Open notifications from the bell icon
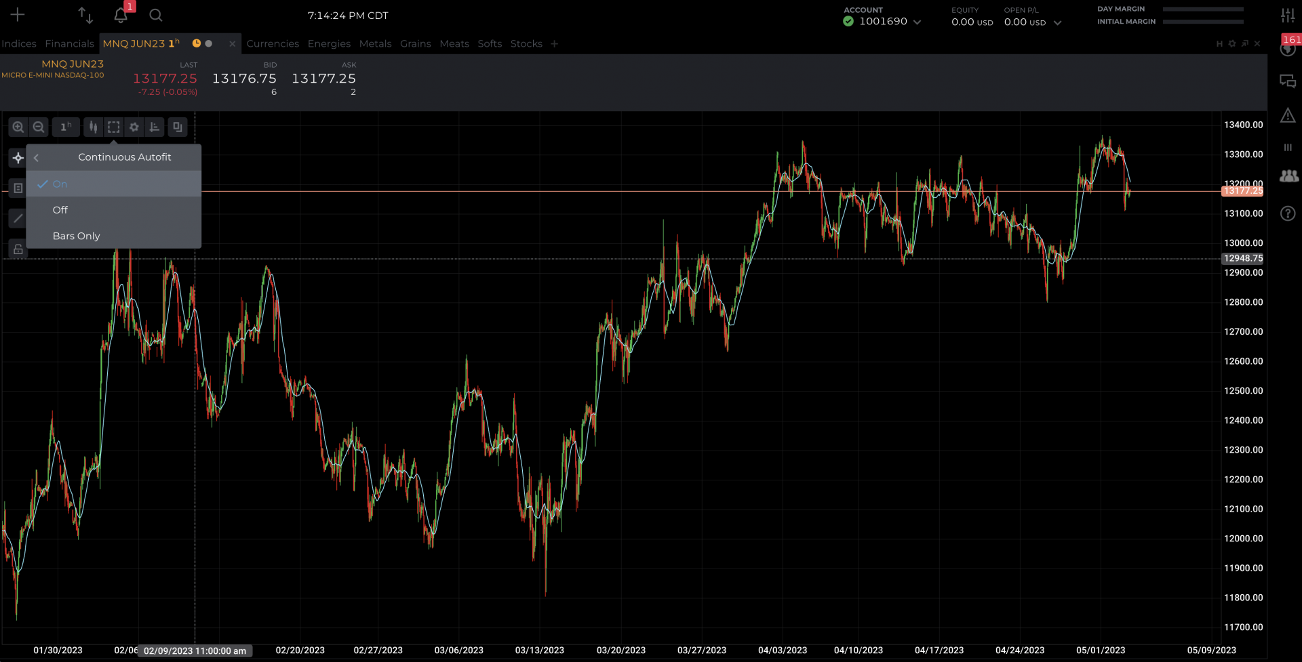1302x662 pixels. pos(121,15)
